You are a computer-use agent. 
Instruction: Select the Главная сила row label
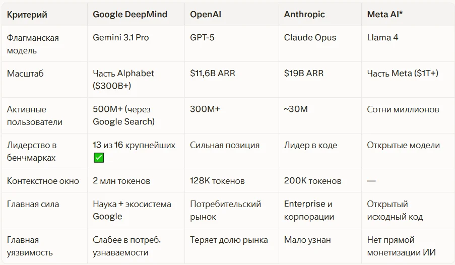click(33, 204)
